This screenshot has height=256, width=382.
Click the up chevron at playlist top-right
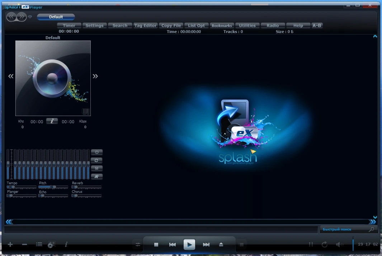tap(375, 36)
